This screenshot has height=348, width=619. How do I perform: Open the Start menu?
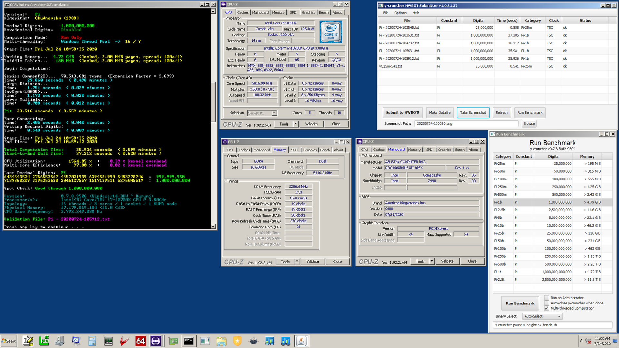point(9,341)
